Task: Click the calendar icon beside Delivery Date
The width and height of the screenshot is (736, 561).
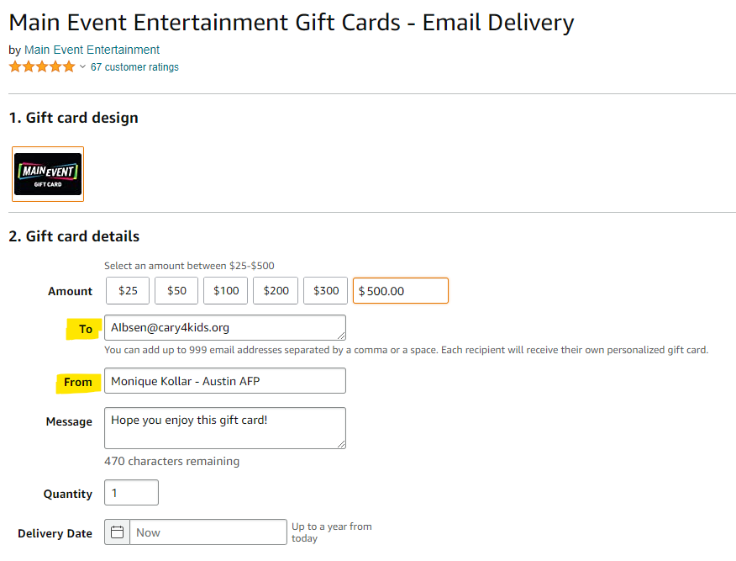Action: click(118, 532)
